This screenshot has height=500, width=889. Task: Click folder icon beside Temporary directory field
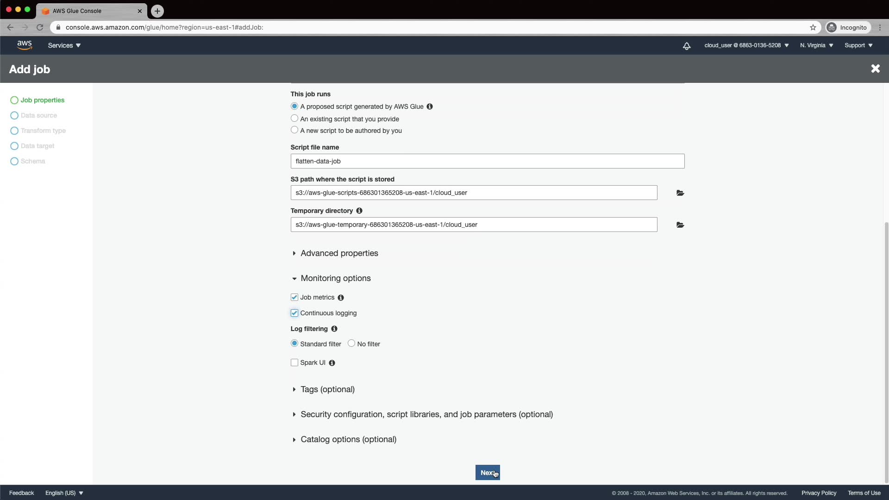coord(680,225)
